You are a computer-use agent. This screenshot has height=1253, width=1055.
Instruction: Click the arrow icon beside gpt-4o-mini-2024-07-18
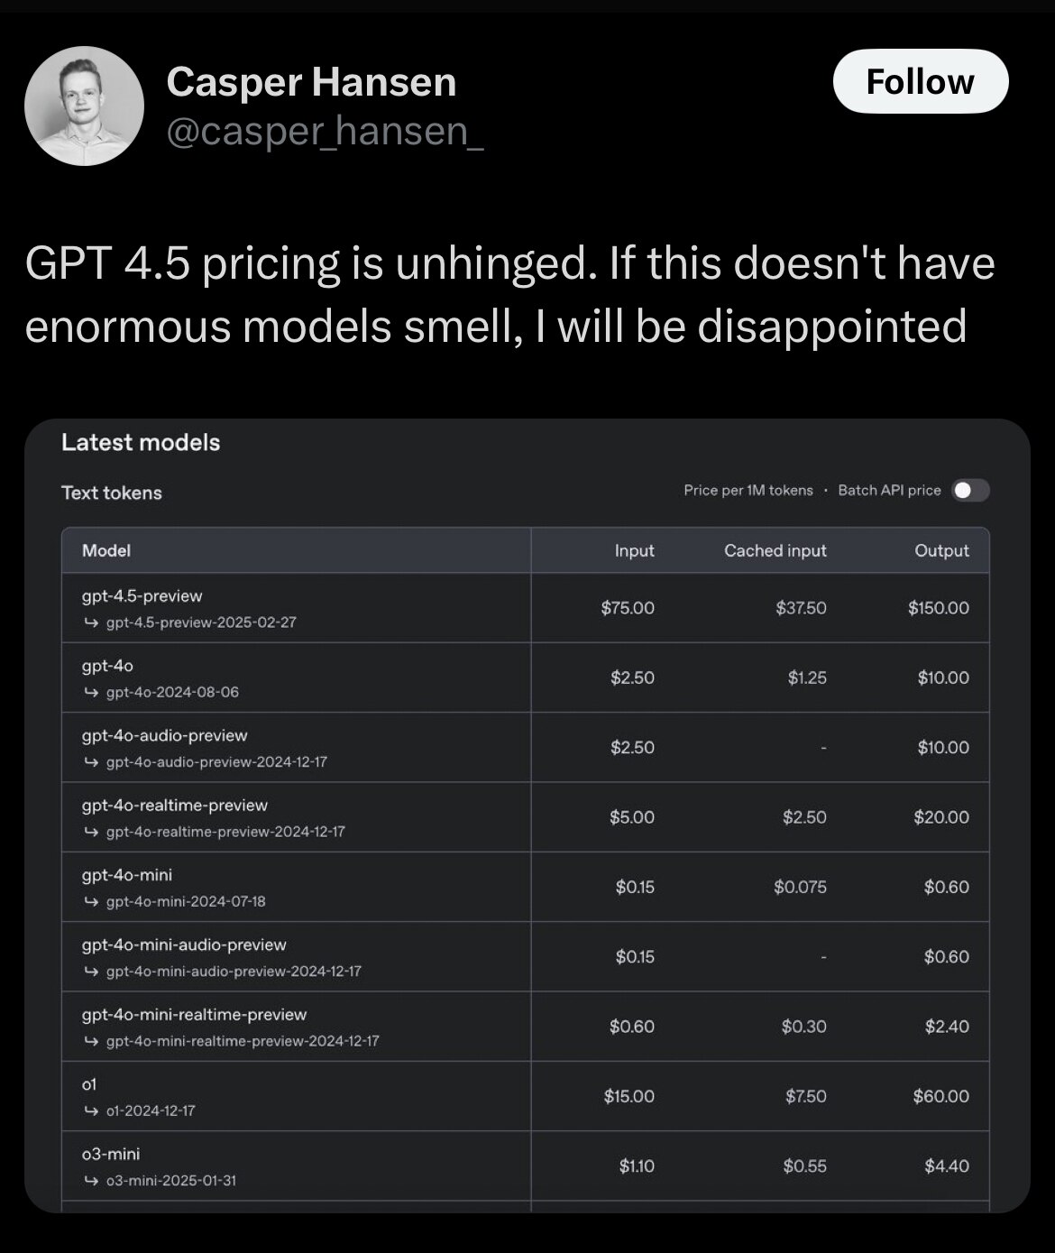[90, 901]
